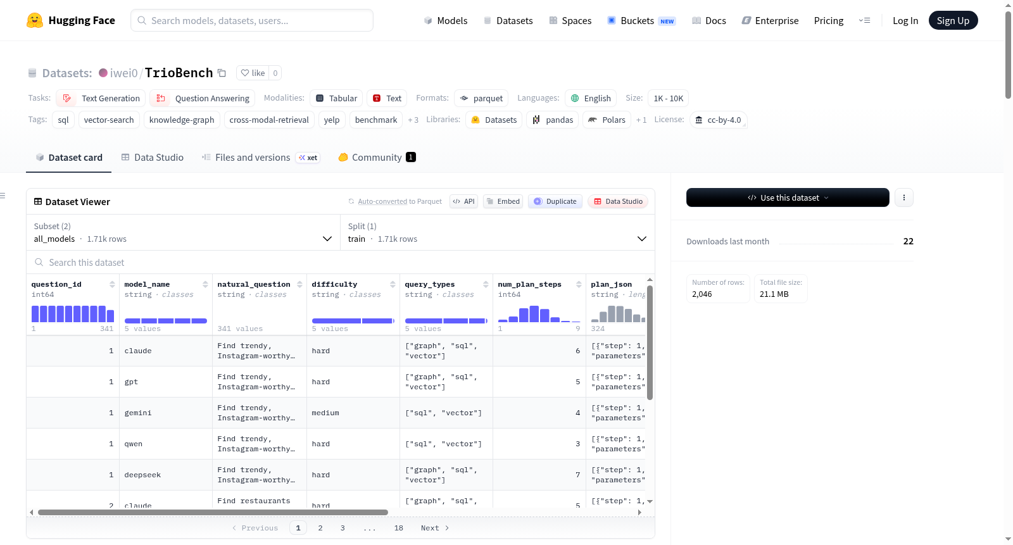Sort the difficulty column
The width and height of the screenshot is (1013, 545).
coord(393,284)
